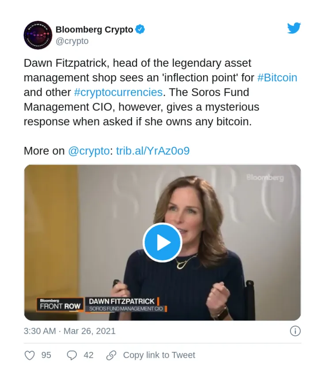
Task: Play the Dawn Fitzpatrick video
Action: (x=162, y=242)
